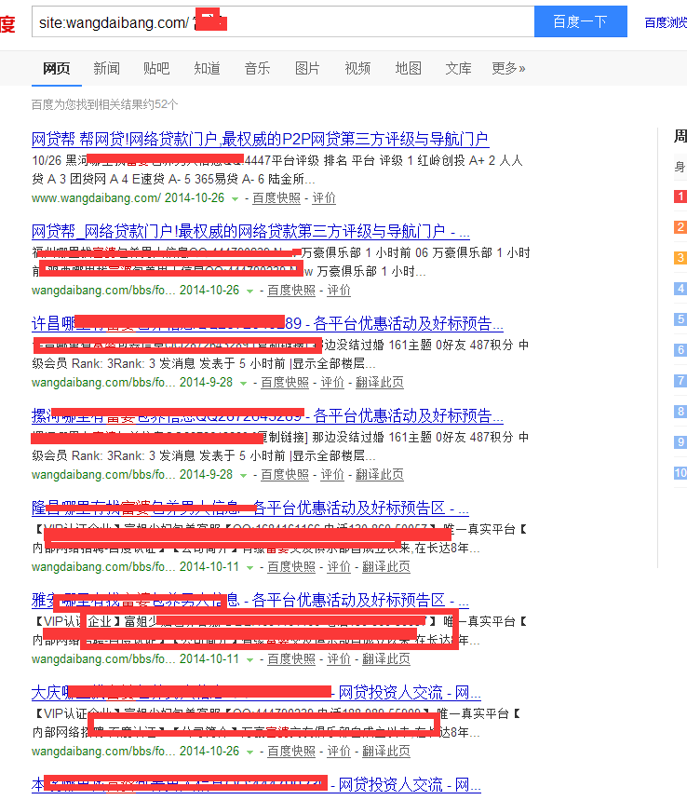The height and width of the screenshot is (800, 687).
Task: Click the blue rank 7 badge in sidebar
Action: click(680, 381)
